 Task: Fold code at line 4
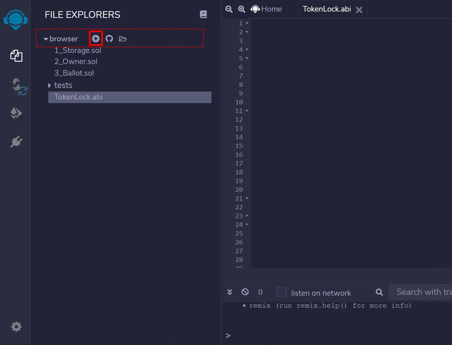coord(247,49)
